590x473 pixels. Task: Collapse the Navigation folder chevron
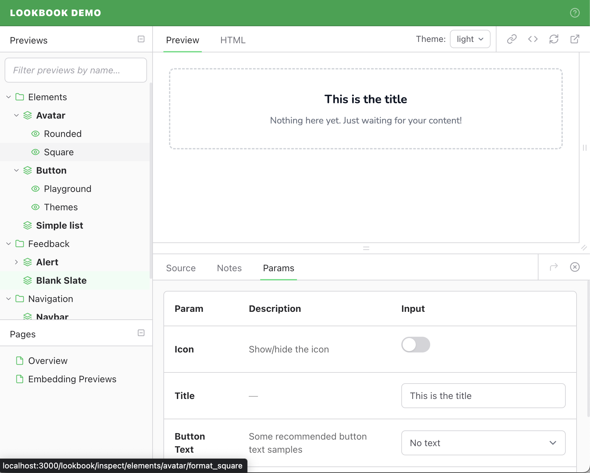(9, 299)
